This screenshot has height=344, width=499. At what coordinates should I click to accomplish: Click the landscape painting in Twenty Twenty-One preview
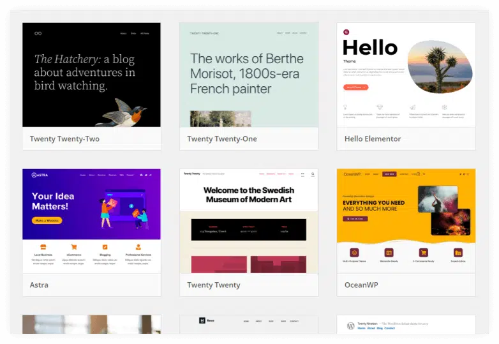click(x=221, y=119)
